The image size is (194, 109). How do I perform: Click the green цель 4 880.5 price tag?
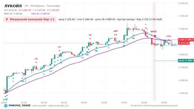186,61
